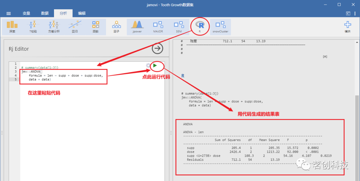
Task: Click the '# summary(data[1:3])' comment in editor
Action: point(40,68)
